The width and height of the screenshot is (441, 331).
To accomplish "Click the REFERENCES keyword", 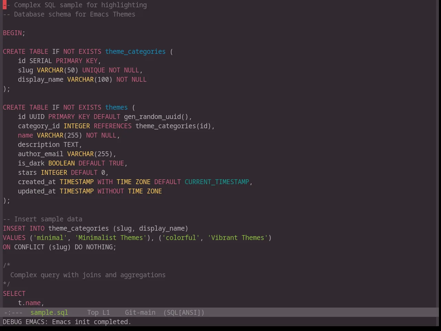I will (x=113, y=126).
